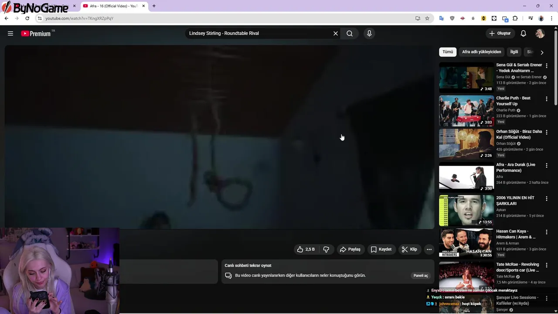Click the search magnifier button
Image resolution: width=558 pixels, height=314 pixels.
point(350,34)
